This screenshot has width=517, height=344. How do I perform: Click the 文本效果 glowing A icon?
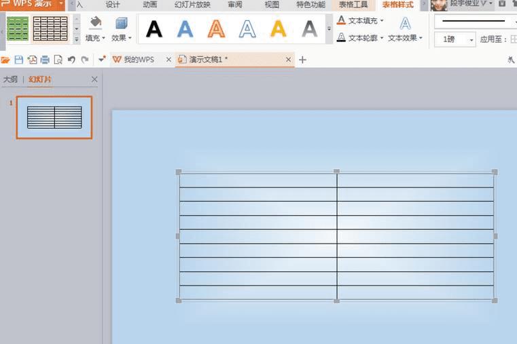click(405, 23)
